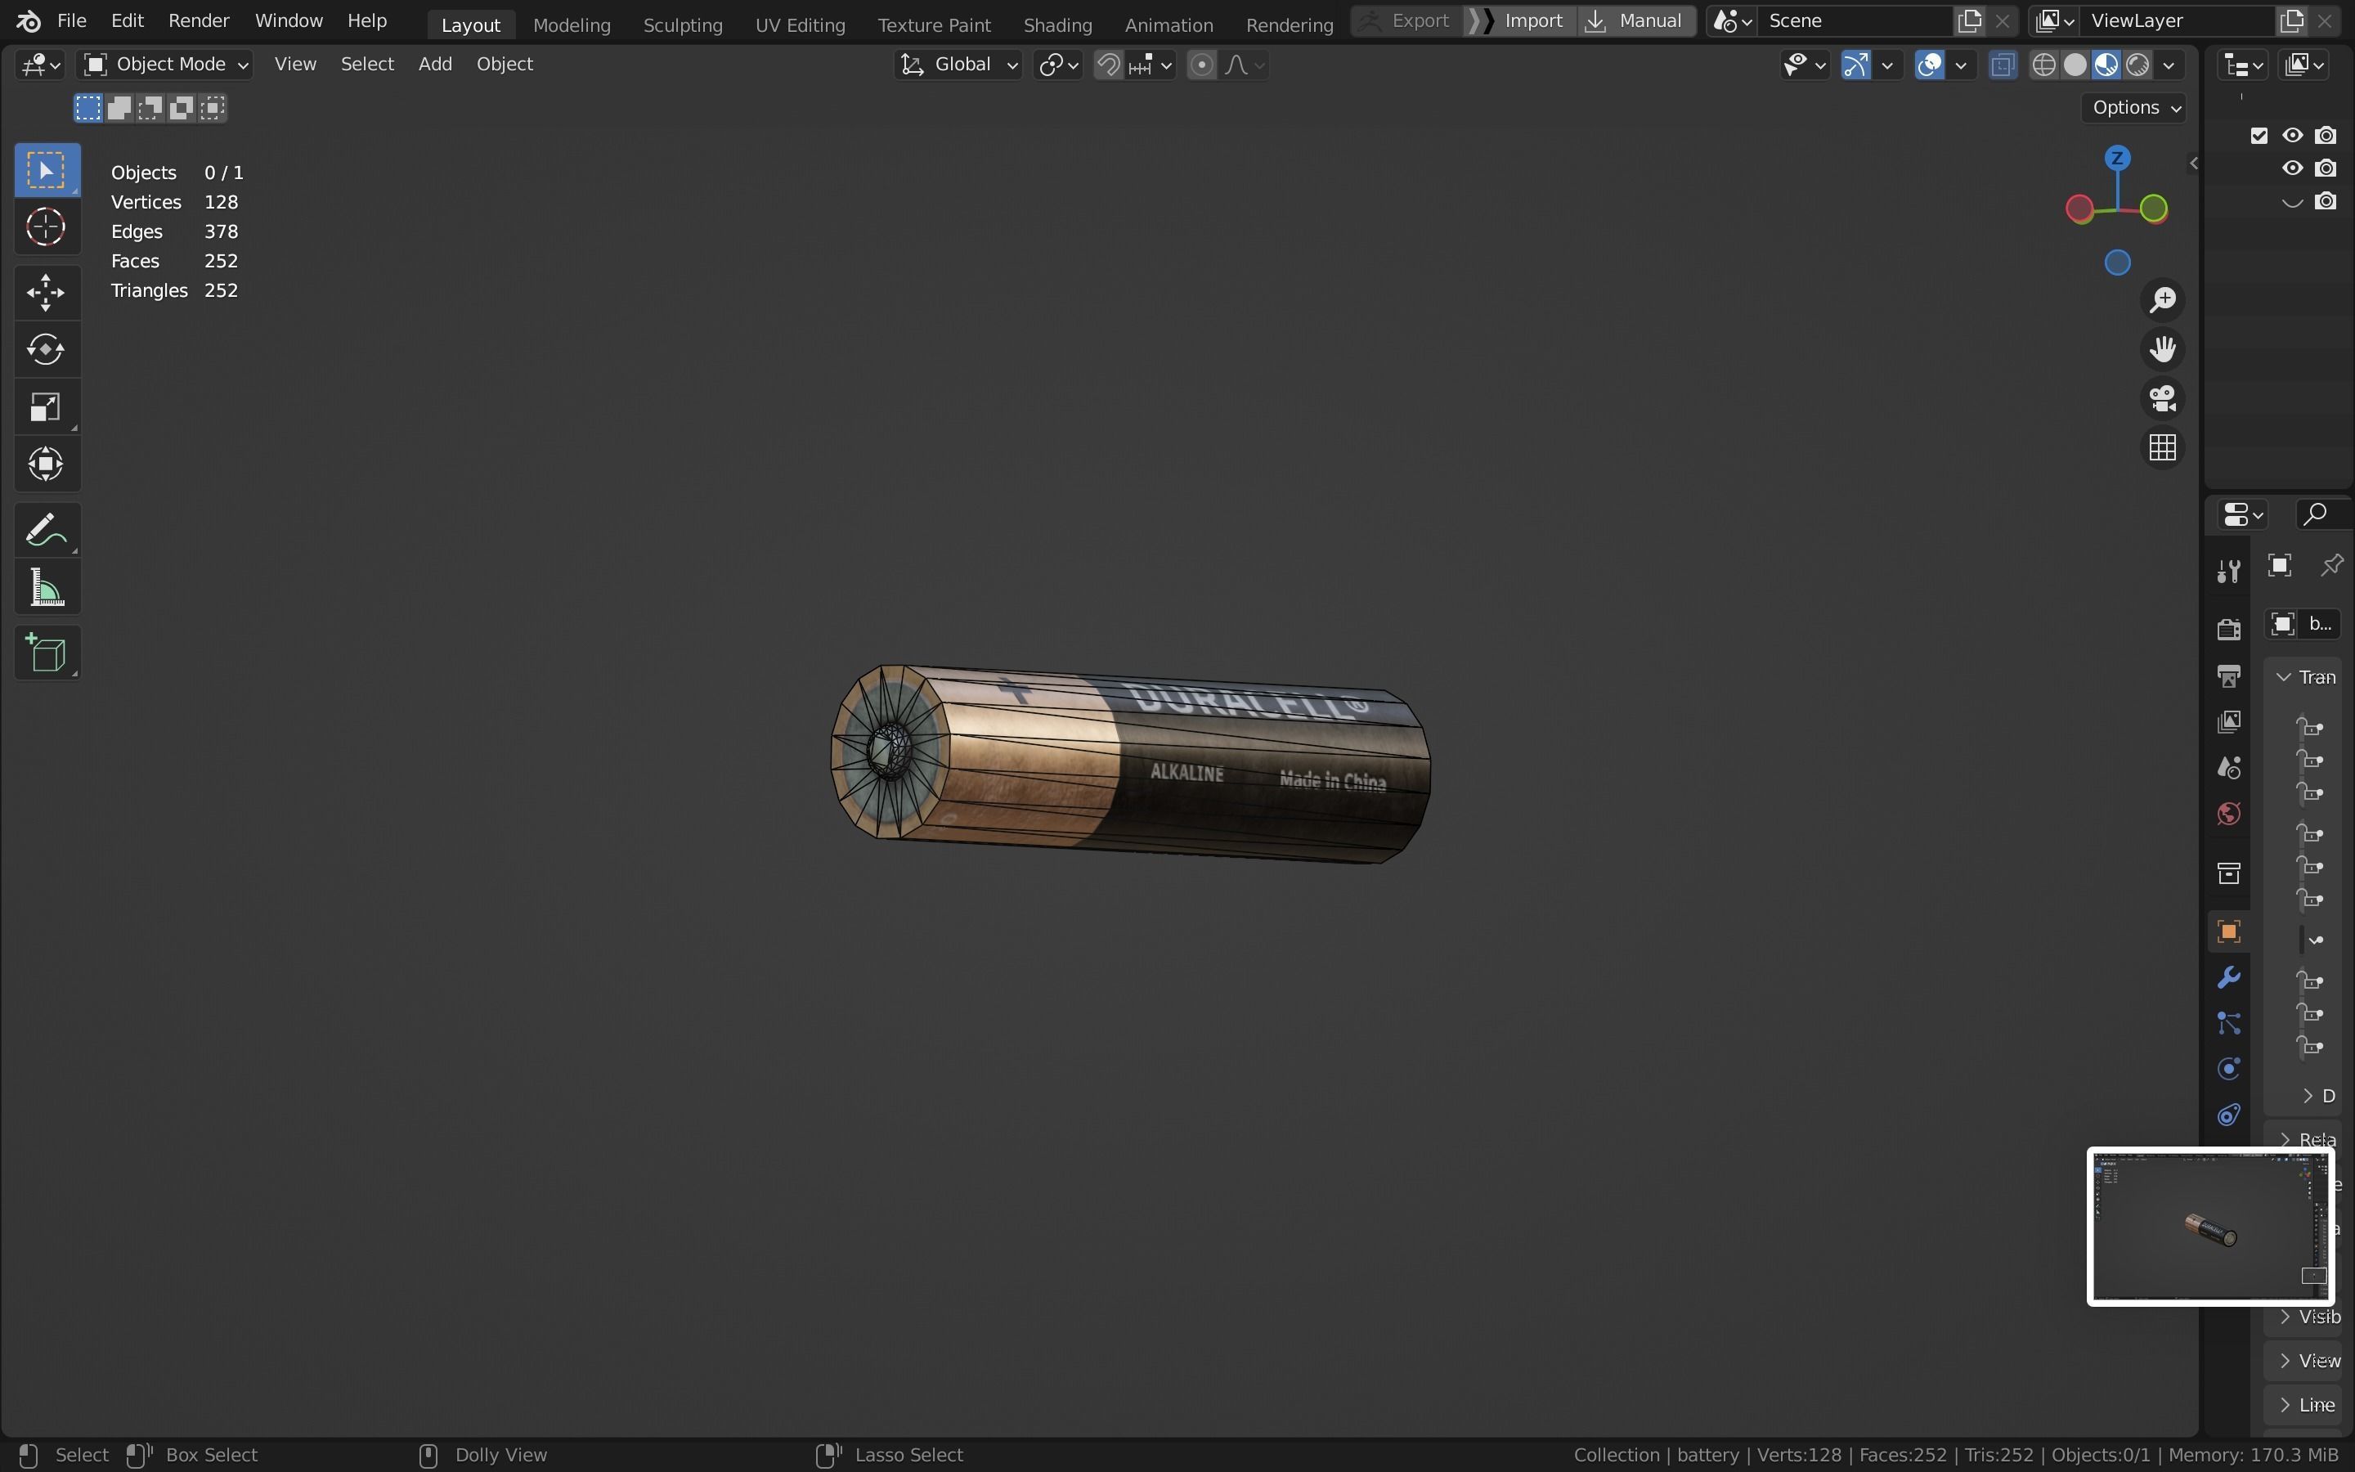Click the blue Z axis gizmo

click(x=2118, y=158)
